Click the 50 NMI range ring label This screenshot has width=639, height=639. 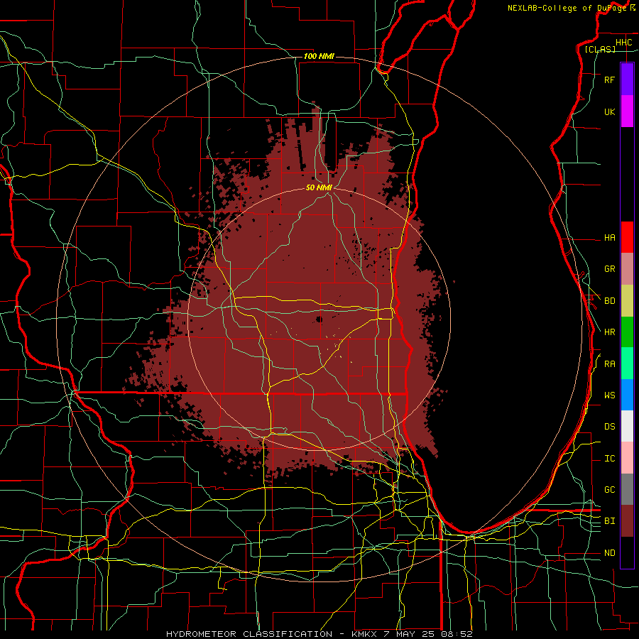point(319,187)
